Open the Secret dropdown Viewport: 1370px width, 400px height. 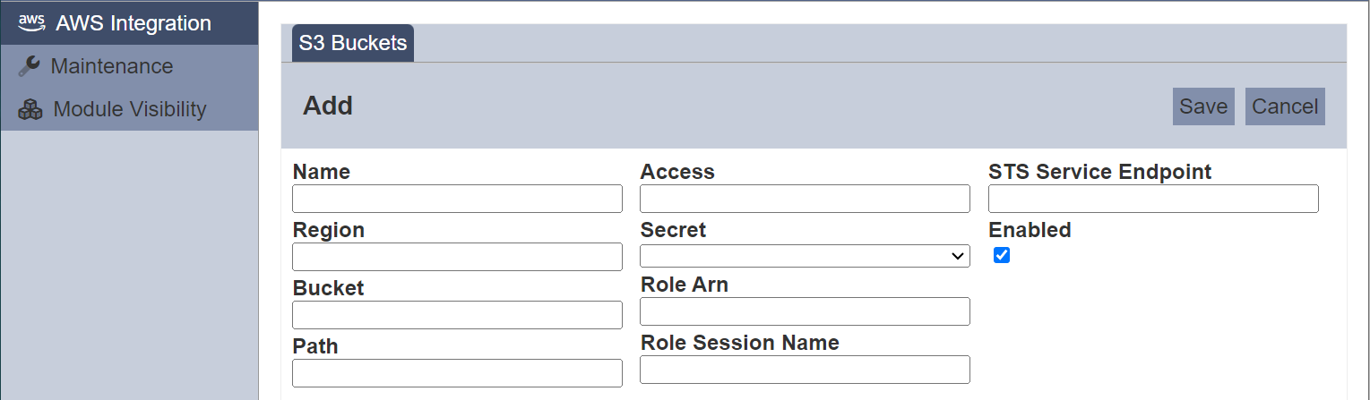(805, 256)
